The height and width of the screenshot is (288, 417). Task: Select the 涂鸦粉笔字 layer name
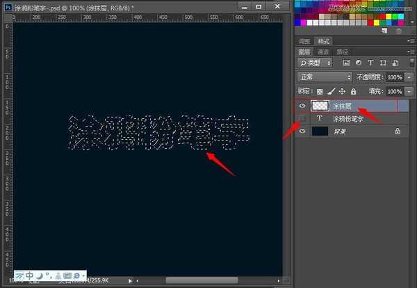point(348,119)
